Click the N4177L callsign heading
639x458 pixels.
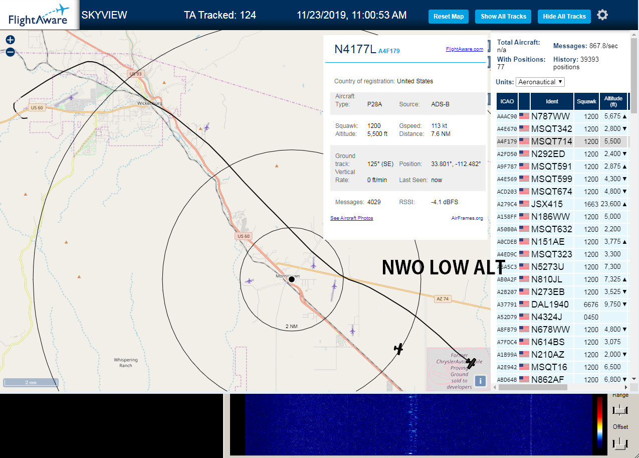pos(354,49)
